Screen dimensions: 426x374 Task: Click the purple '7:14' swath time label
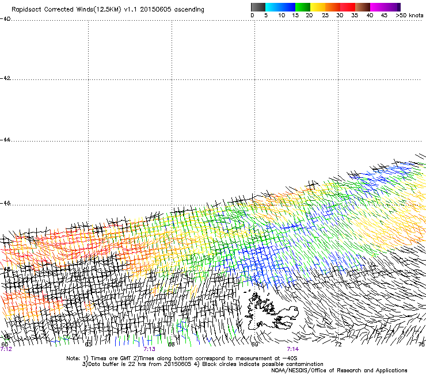293,349
